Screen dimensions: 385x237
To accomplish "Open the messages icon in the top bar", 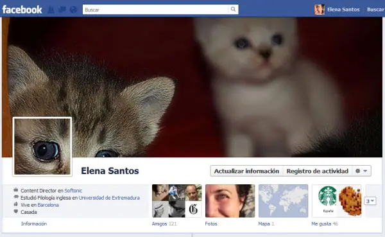I will (x=62, y=10).
